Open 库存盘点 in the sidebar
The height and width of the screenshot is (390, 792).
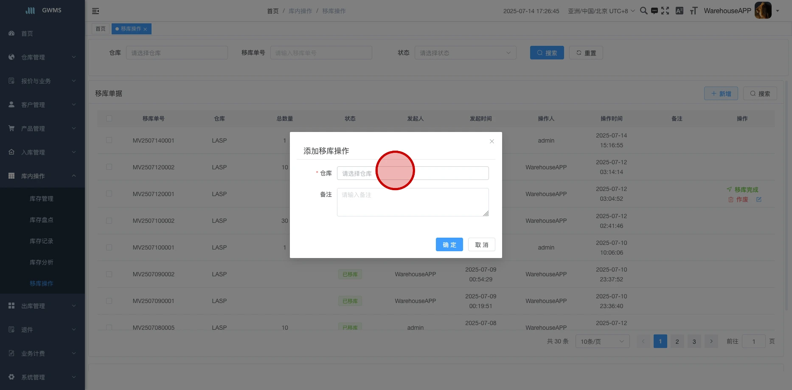(x=42, y=220)
